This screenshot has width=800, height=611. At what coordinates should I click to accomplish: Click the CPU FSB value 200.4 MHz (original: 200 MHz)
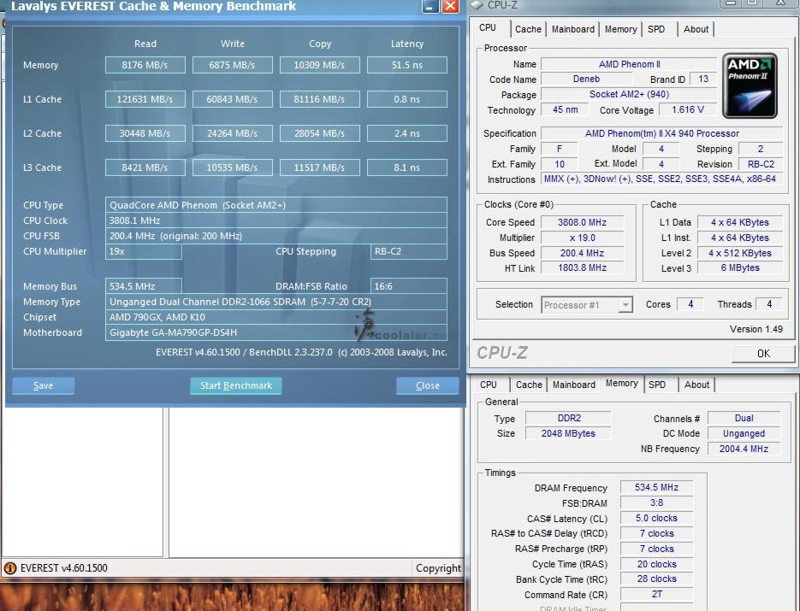click(276, 236)
